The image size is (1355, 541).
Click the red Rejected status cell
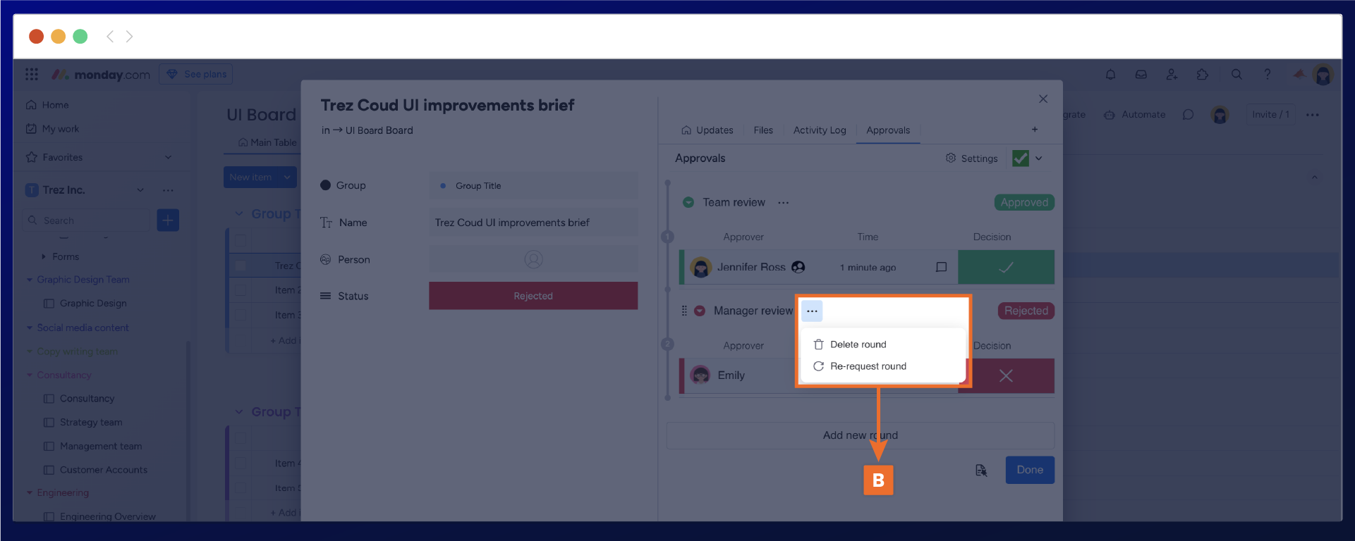click(x=533, y=296)
